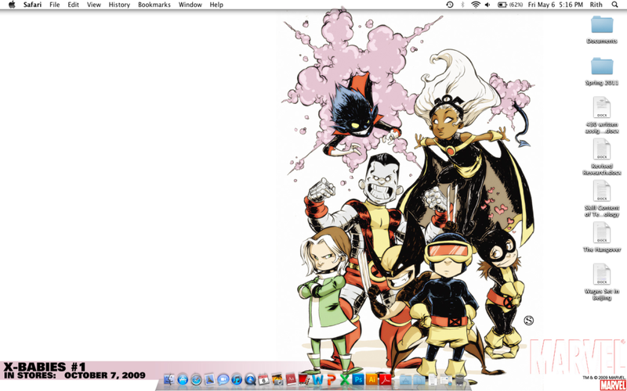Open Adobe Illustrator from the Dock
This screenshot has width=627, height=391.
tap(371, 379)
